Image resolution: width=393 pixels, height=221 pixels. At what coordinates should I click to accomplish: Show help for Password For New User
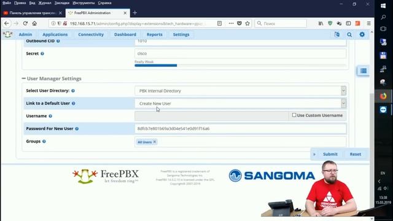(77, 128)
